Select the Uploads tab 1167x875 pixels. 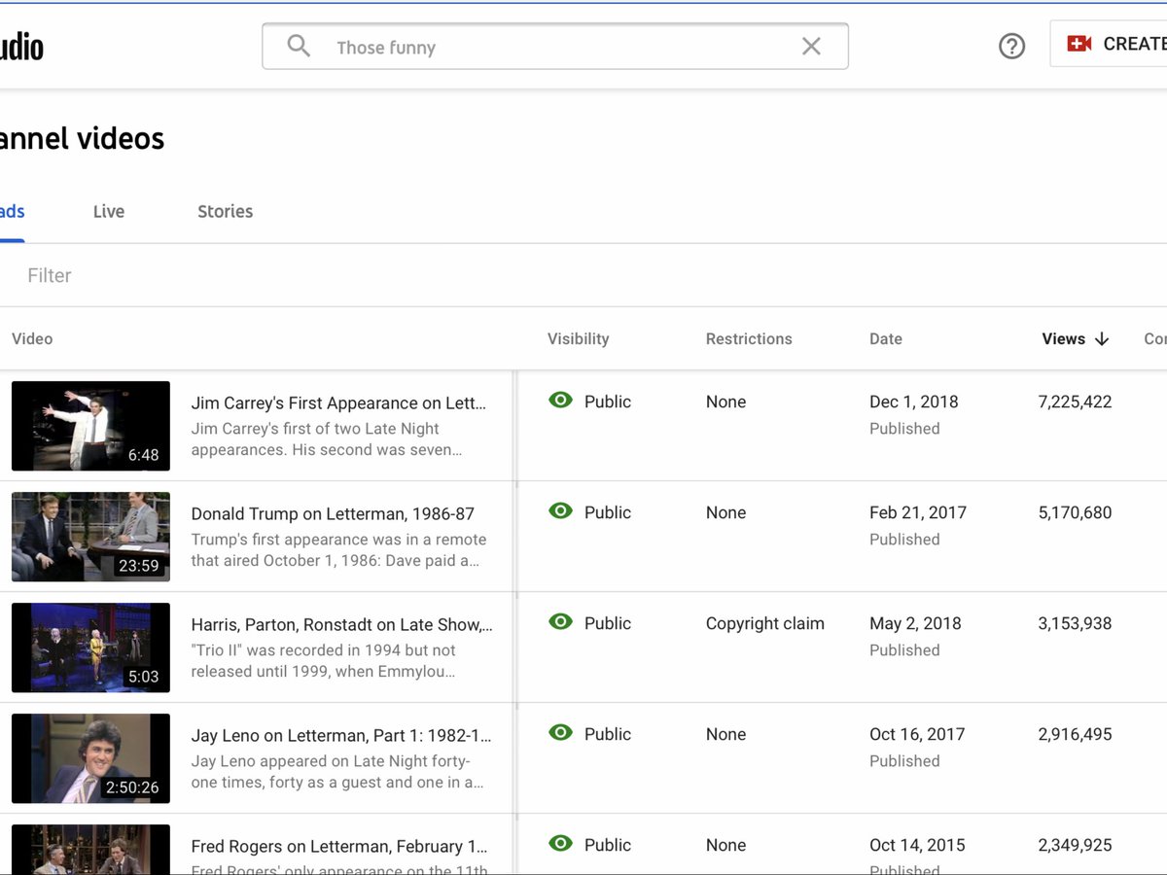[12, 211]
